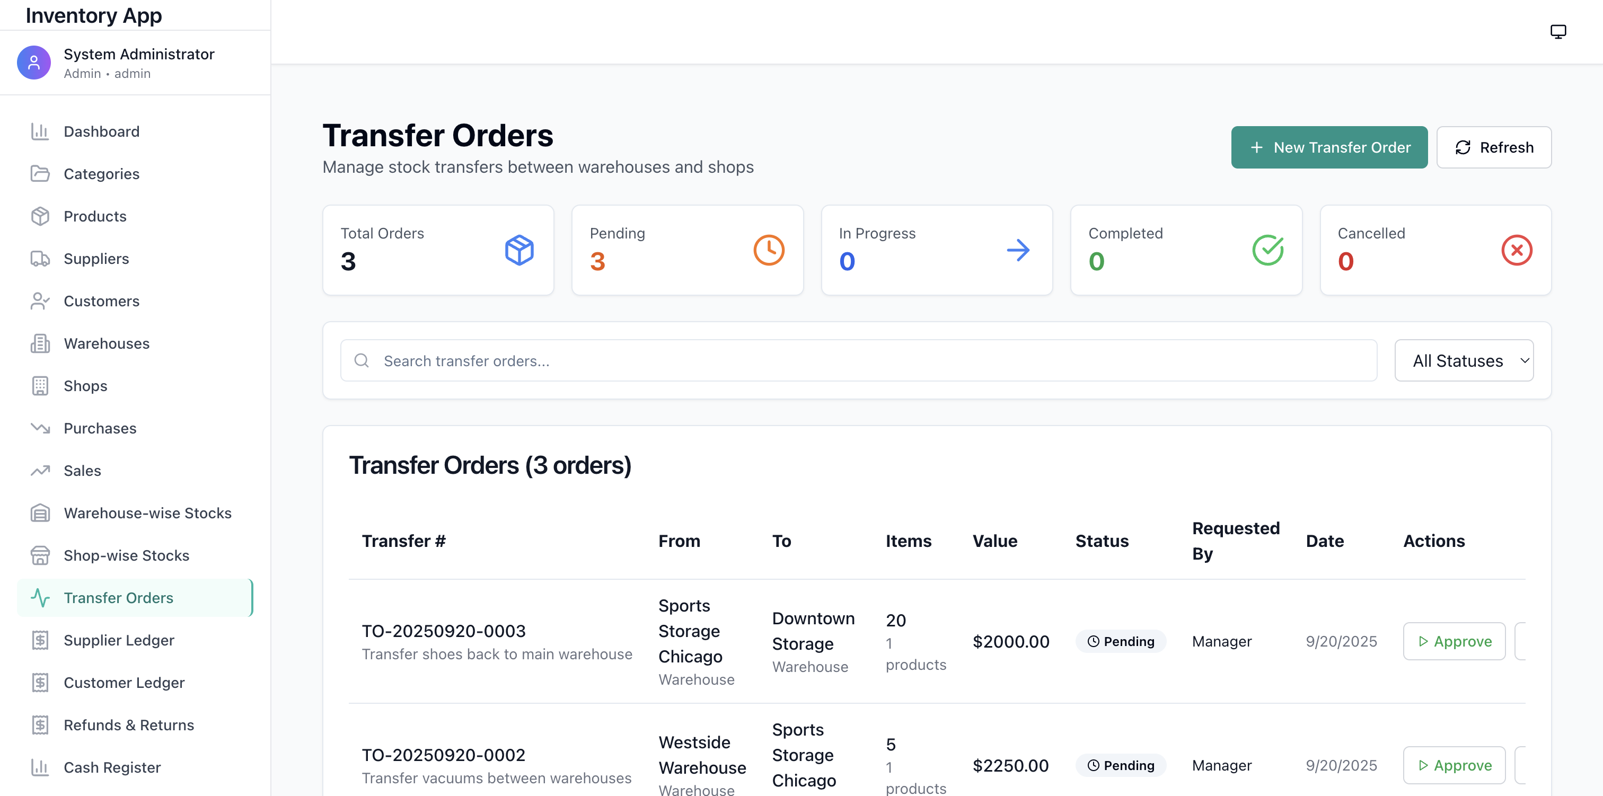Click the Pending badge for TO-20250920-0003
This screenshot has width=1603, height=796.
click(1120, 641)
